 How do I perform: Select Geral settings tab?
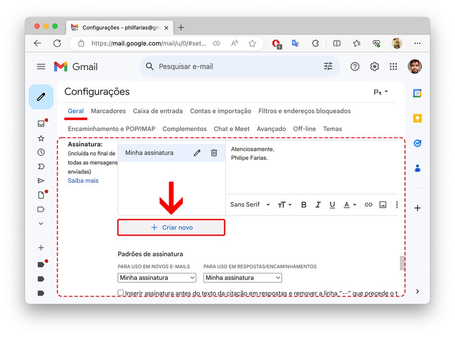click(x=76, y=111)
